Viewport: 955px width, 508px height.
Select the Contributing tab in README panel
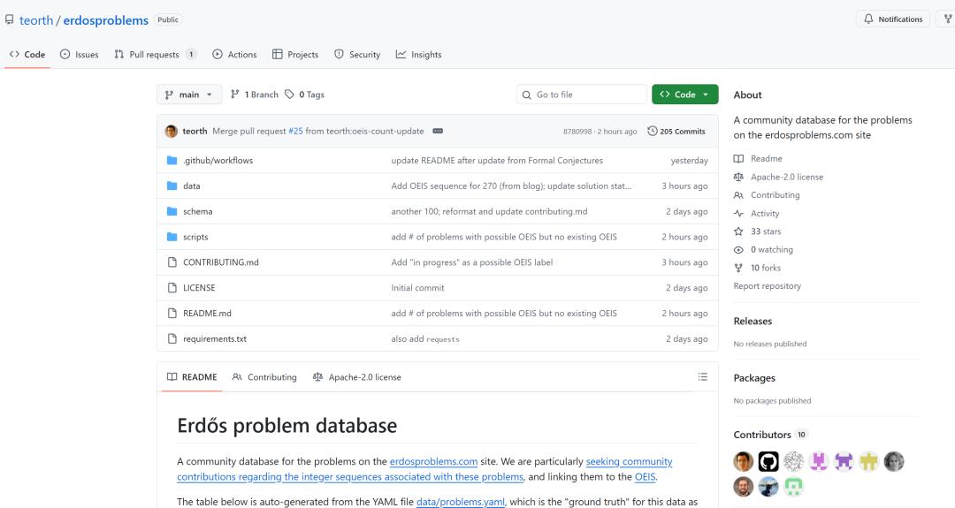(x=264, y=377)
